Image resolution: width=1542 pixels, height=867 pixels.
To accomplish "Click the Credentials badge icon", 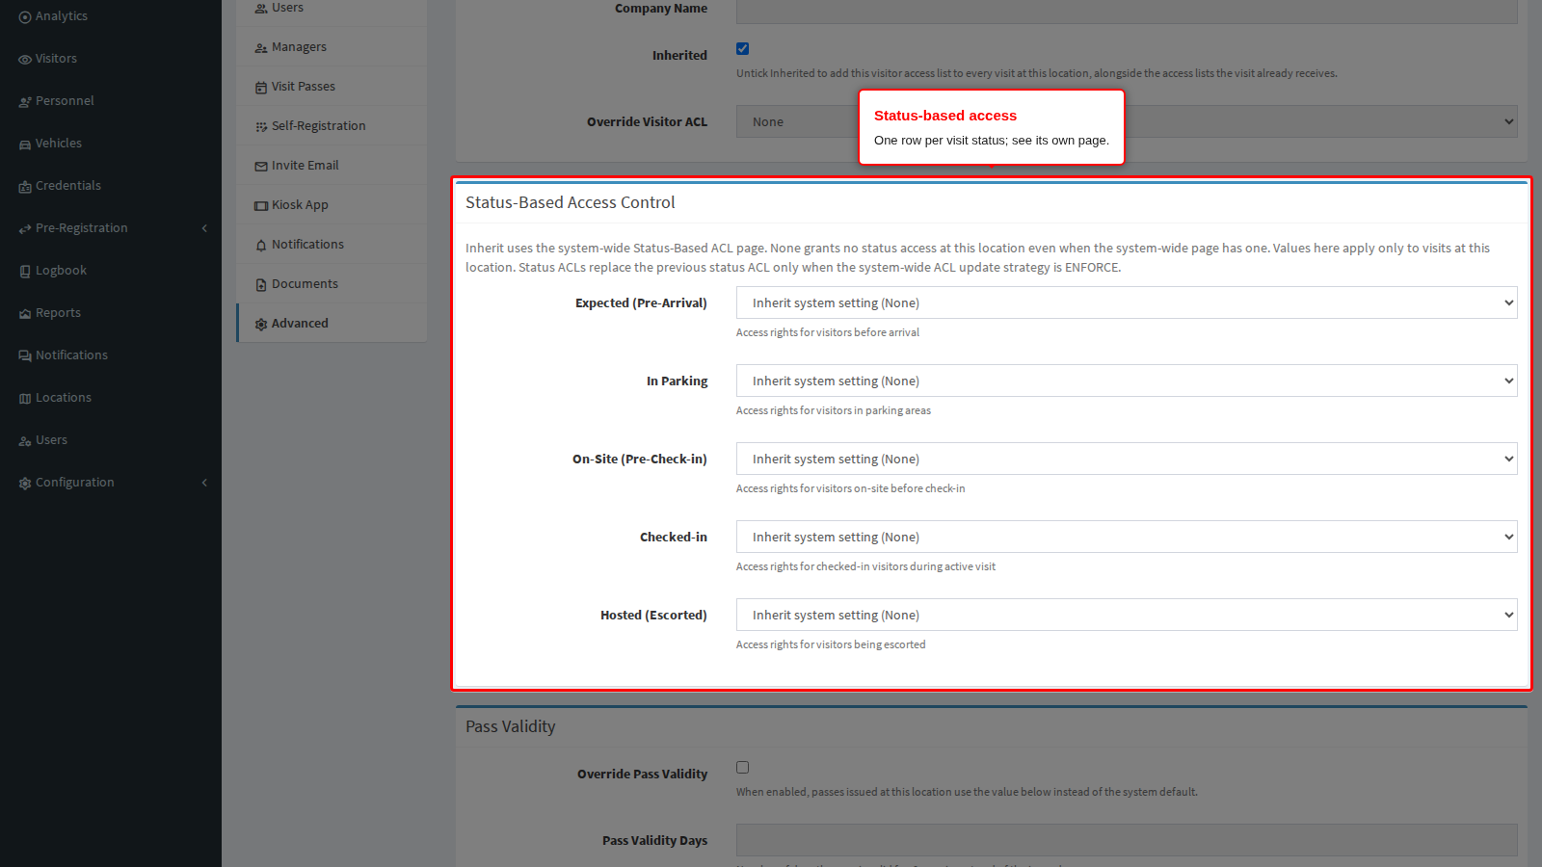I will tap(25, 187).
